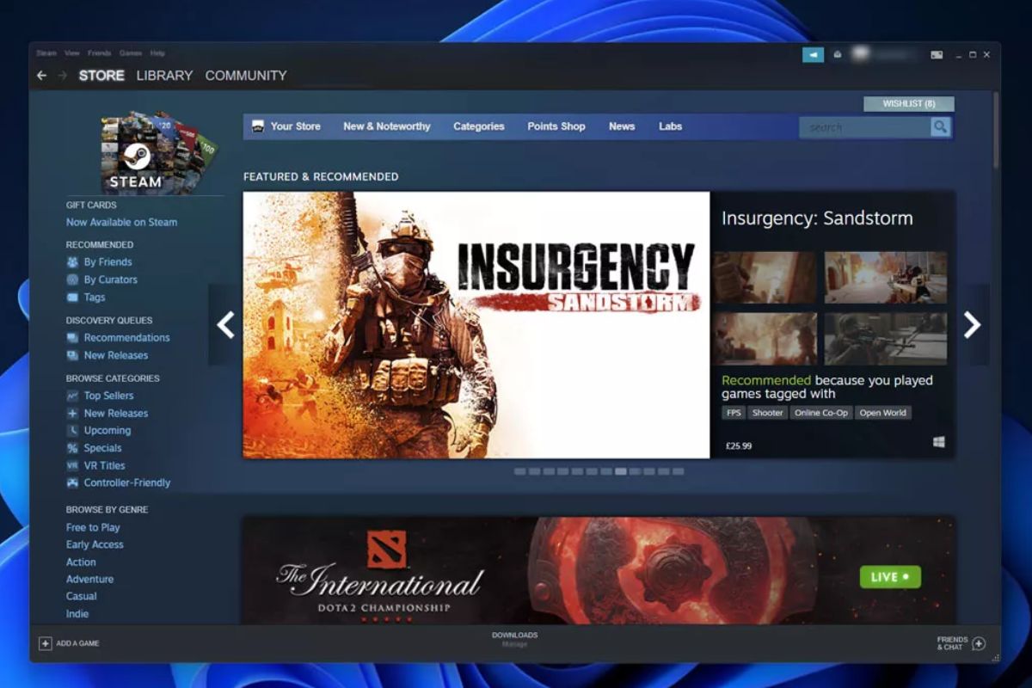Open the Now Available on Steam link
The height and width of the screenshot is (688, 1032).
coord(121,222)
